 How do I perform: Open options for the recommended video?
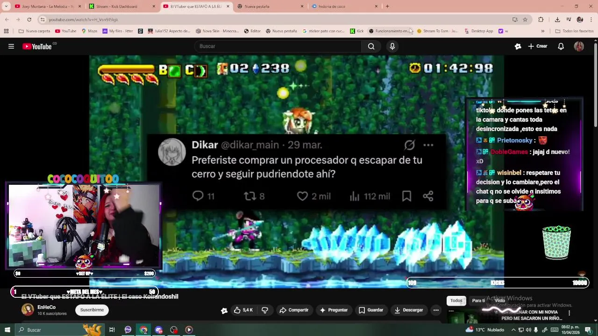(x=569, y=313)
